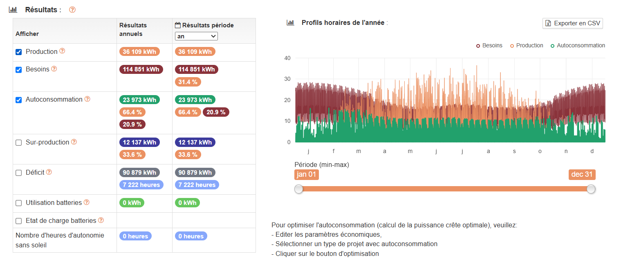Screen dimensions: 630x260
Task: Click the help icon next to Résultats
Action: (72, 10)
